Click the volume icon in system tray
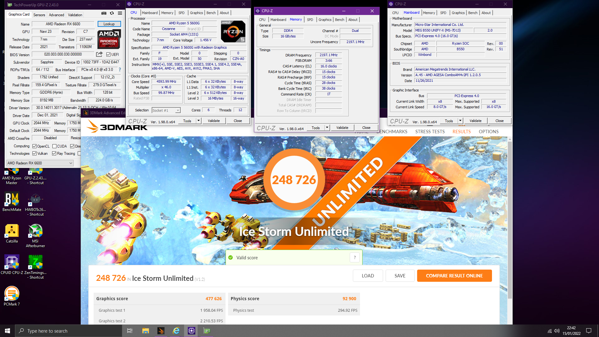The width and height of the screenshot is (599, 337). 557,331
